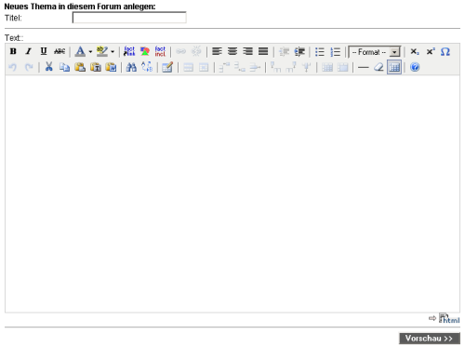Viewport: 465px width, 347px height.
Task: Paste as plain text
Action: coord(96,67)
